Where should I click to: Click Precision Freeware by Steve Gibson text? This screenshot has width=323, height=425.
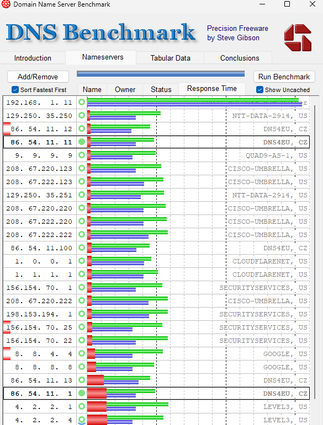tap(237, 33)
